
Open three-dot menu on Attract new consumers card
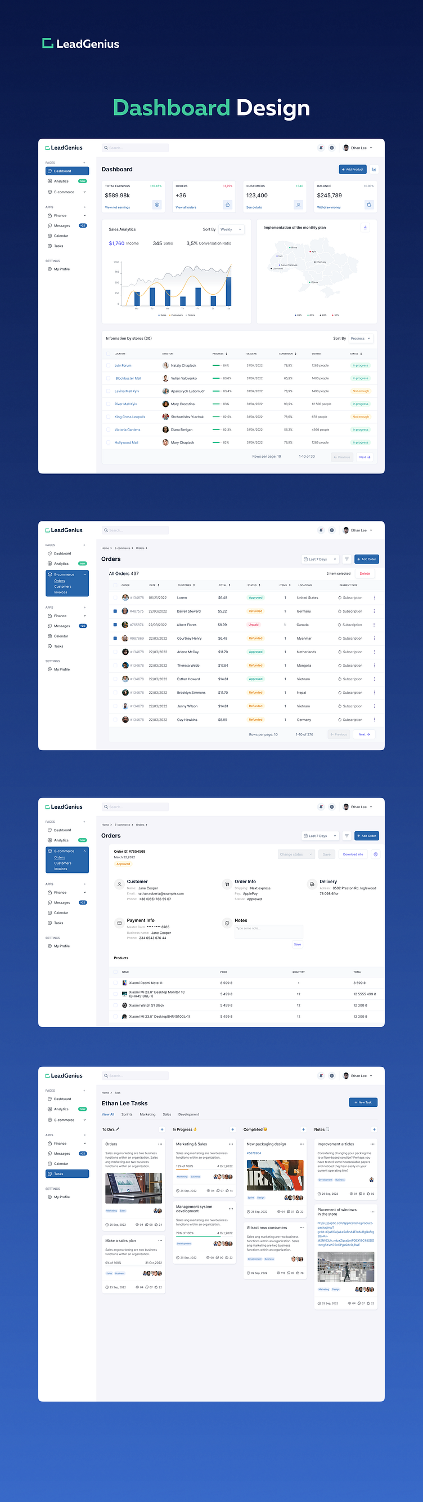[x=301, y=1228]
